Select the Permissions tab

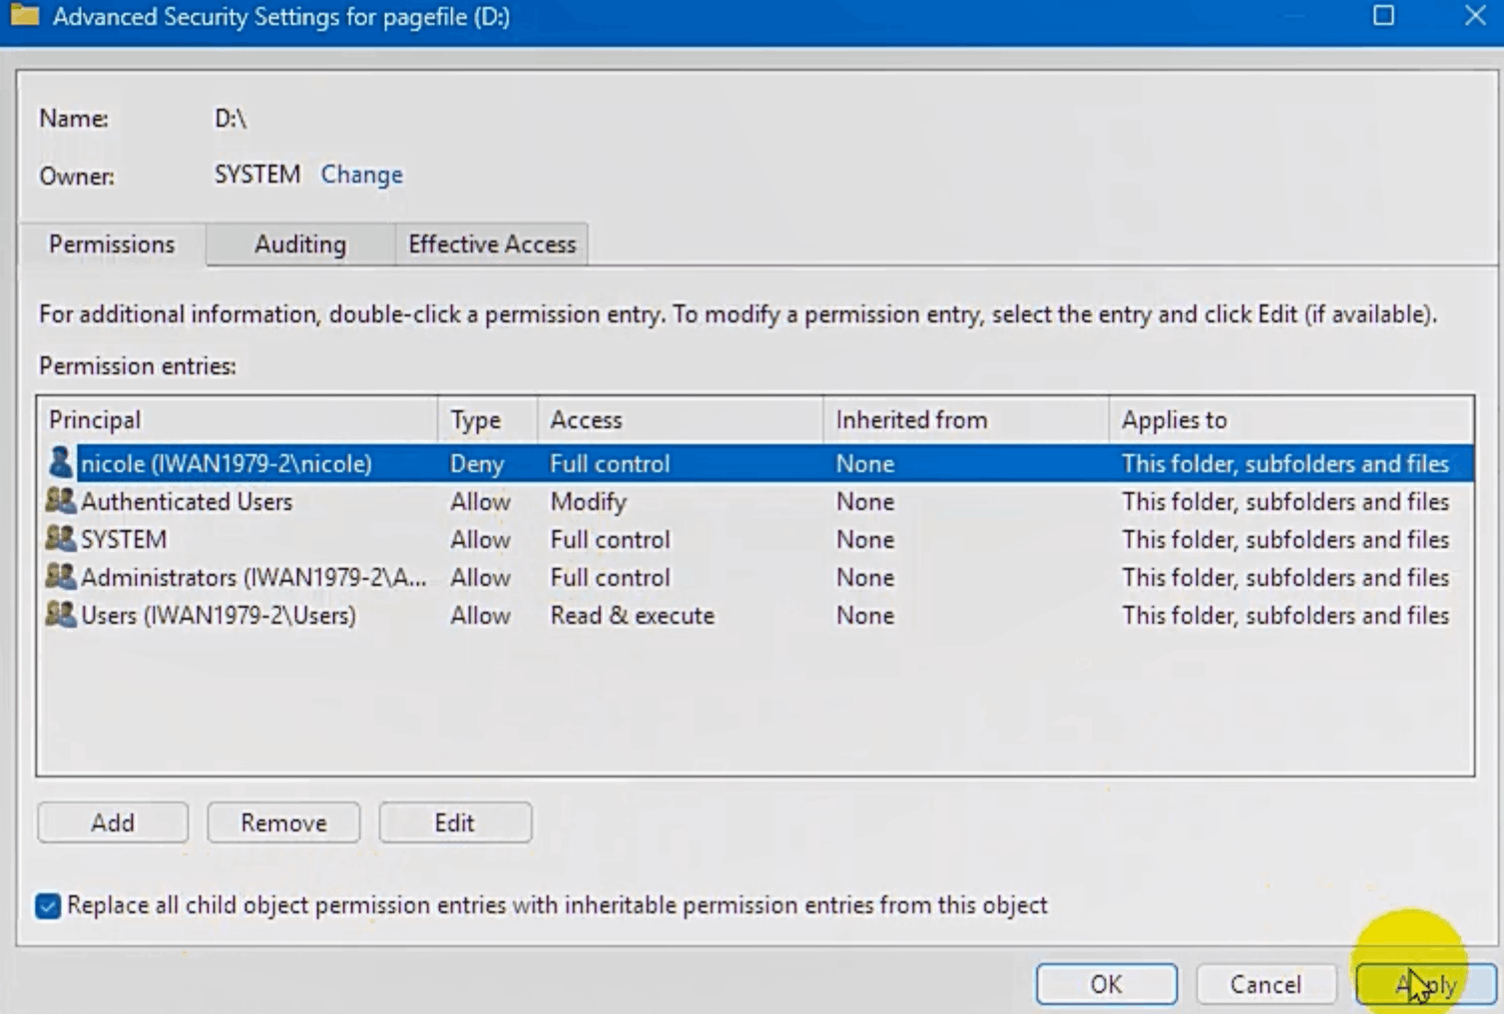coord(111,244)
